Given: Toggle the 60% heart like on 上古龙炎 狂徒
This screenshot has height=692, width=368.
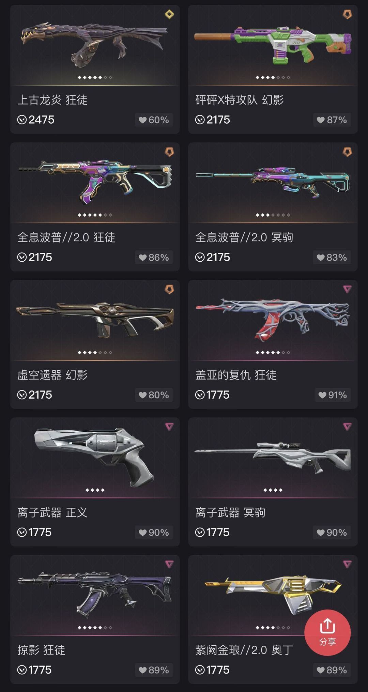Looking at the screenshot, I should coord(154,120).
